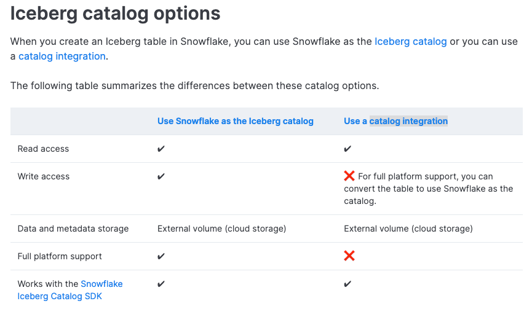The image size is (532, 317).
Task: Click the red X in Write access row
Action: [x=349, y=176]
